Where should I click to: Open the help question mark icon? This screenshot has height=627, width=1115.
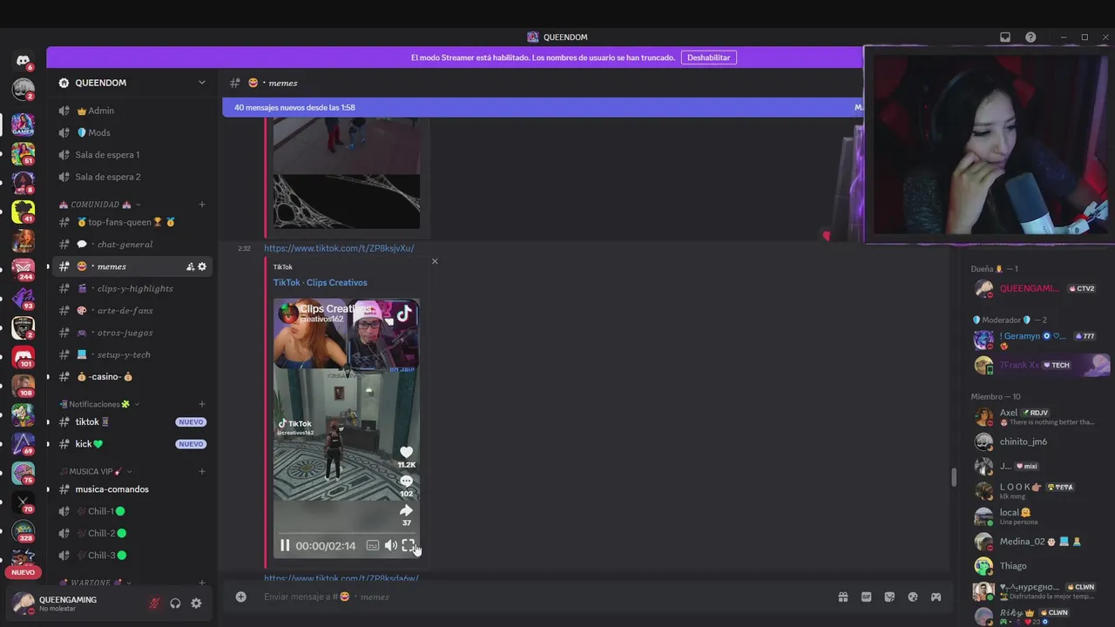point(1031,37)
